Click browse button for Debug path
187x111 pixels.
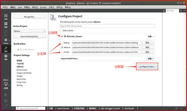[x=148, y=43]
